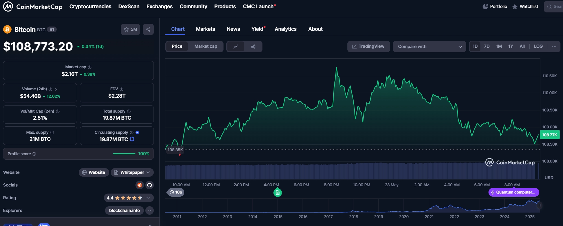Open Bitcoin GitHub social link
563x226 pixels.
tap(150, 185)
